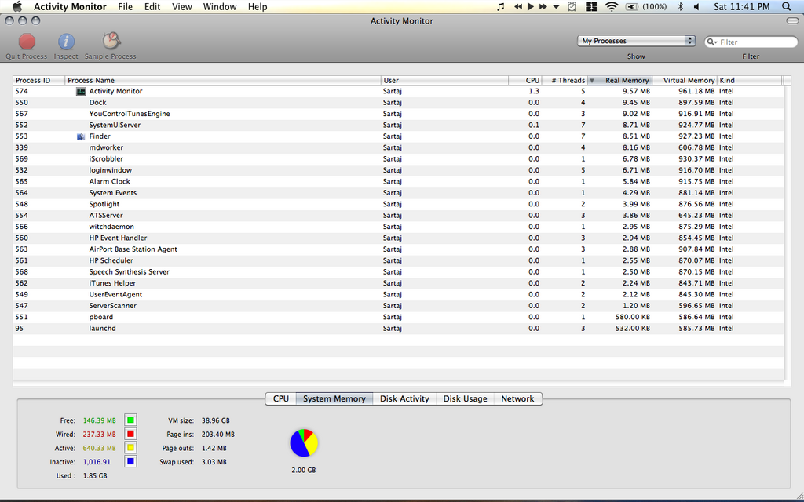
Task: Sort by Process ID column header
Action: pyautogui.click(x=39, y=81)
